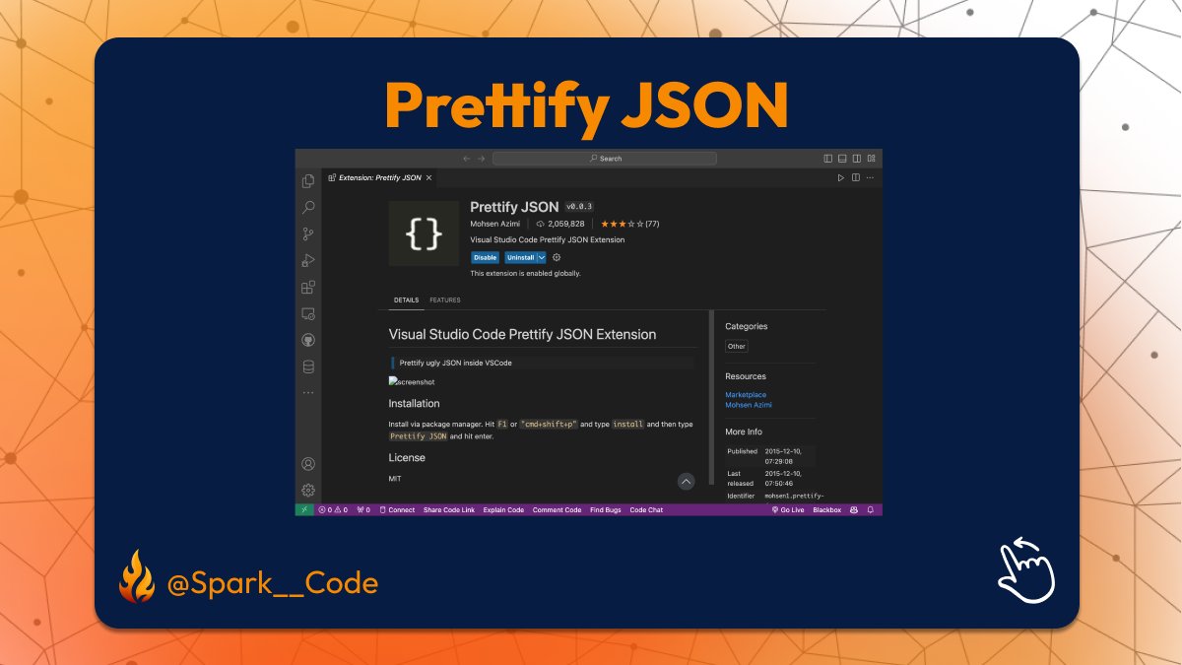This screenshot has width=1182, height=665.
Task: Open the Source Control view
Action: click(308, 233)
